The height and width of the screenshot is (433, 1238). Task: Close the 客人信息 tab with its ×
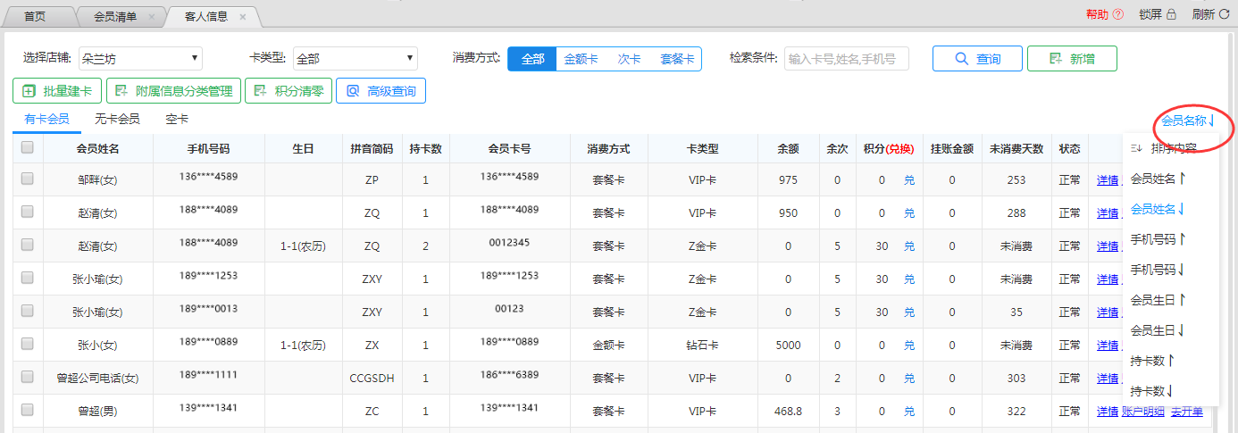(242, 17)
